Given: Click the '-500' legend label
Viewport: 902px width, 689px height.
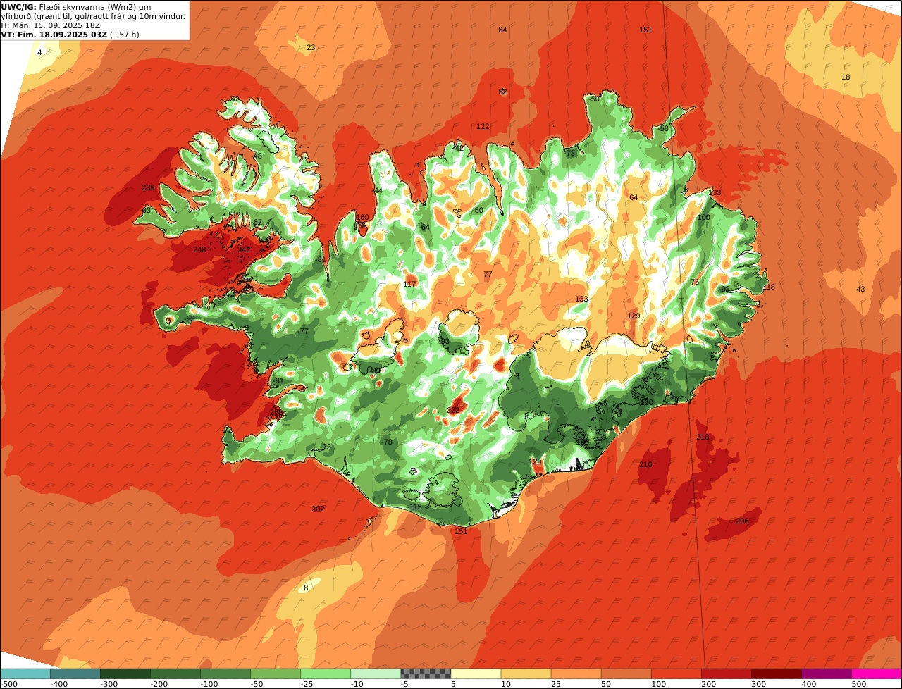Looking at the screenshot, I should tap(8, 684).
